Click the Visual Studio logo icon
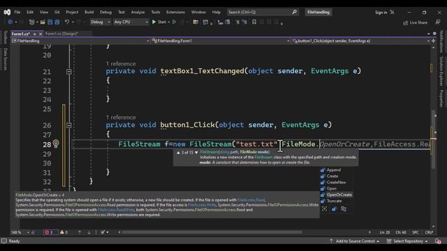This screenshot has width=447, height=251. point(7,13)
